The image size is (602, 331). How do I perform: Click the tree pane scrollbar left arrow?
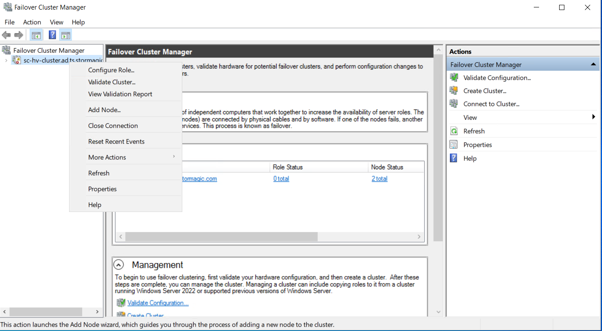tap(4, 312)
